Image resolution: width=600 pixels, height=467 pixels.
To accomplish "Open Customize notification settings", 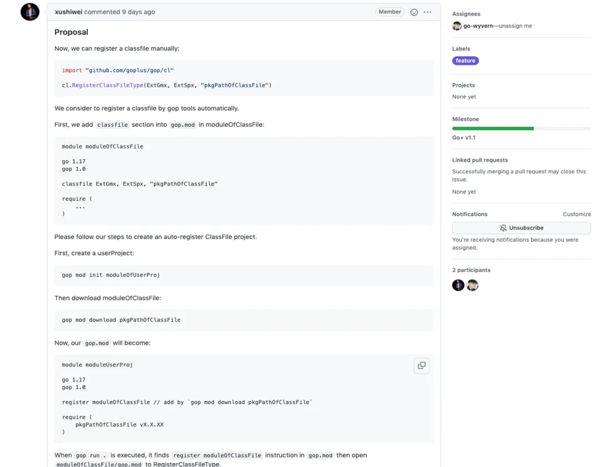I will pyautogui.click(x=577, y=214).
